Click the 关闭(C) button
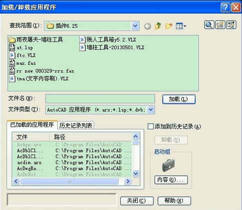242x210 pixels. (x=137, y=201)
